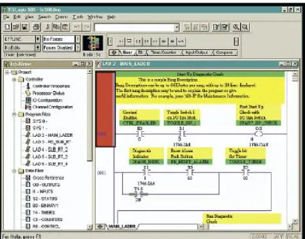
Task: Undo the last edit
Action: tap(77, 27)
